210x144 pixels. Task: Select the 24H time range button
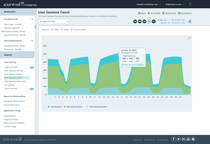(140, 22)
